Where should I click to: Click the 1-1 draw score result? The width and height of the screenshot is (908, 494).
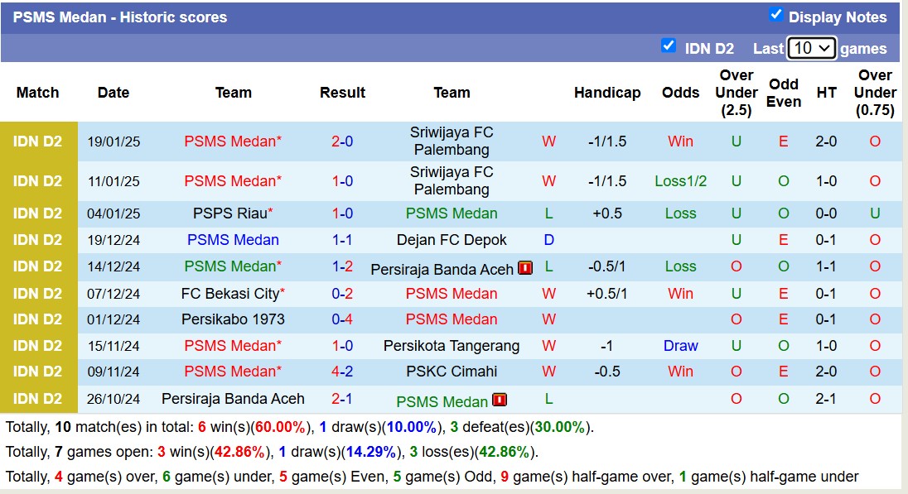point(342,240)
